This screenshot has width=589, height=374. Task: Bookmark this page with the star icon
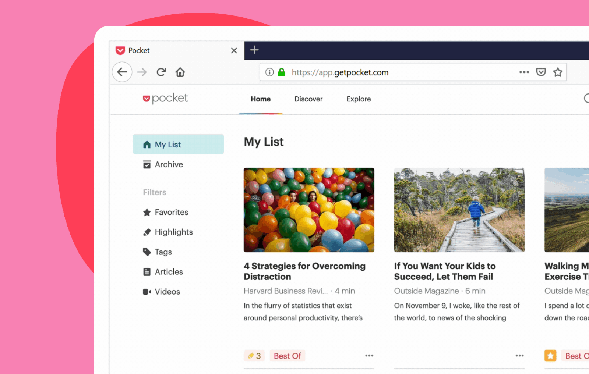tap(558, 72)
